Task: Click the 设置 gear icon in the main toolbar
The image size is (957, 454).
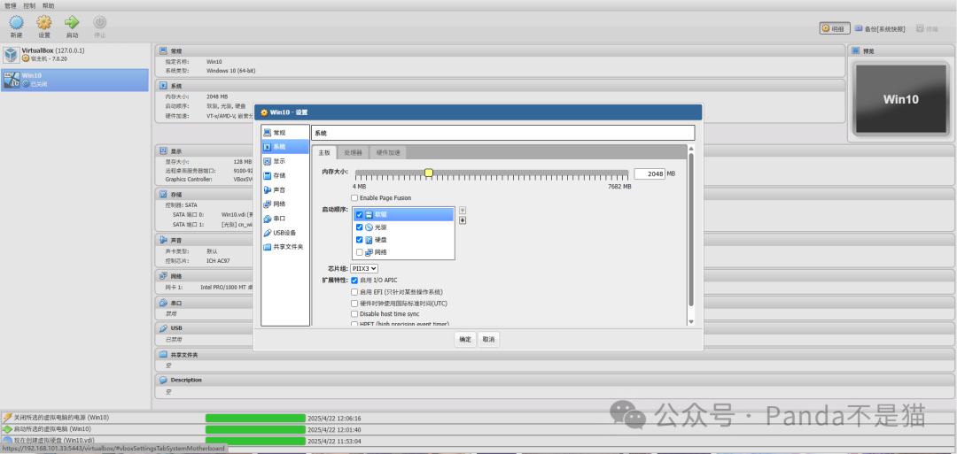Action: coord(44,23)
